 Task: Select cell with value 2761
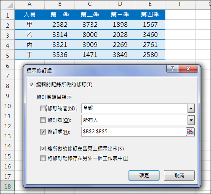tap(150, 45)
